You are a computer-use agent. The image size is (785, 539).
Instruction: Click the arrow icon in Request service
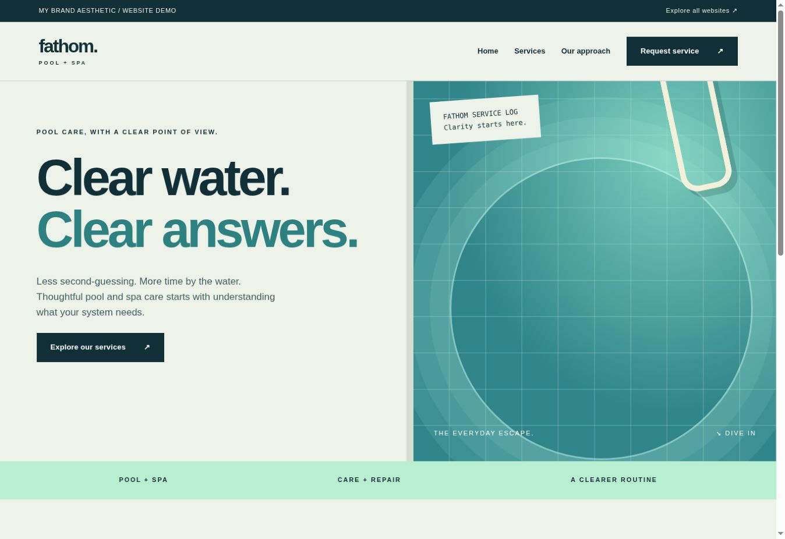coord(720,51)
